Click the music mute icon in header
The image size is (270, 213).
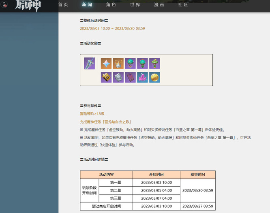click(x=4, y=4)
